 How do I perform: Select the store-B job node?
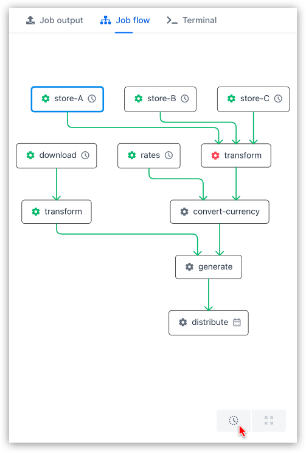pyautogui.click(x=160, y=99)
